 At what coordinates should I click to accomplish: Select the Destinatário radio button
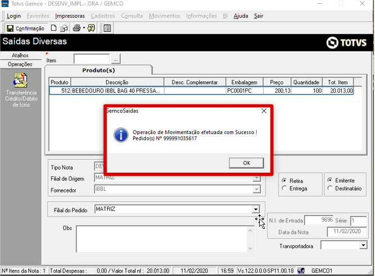click(330, 188)
